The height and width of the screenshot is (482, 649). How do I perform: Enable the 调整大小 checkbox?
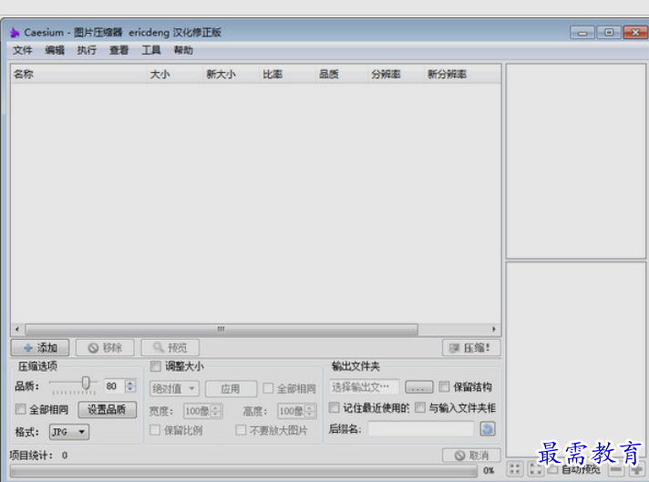[156, 366]
